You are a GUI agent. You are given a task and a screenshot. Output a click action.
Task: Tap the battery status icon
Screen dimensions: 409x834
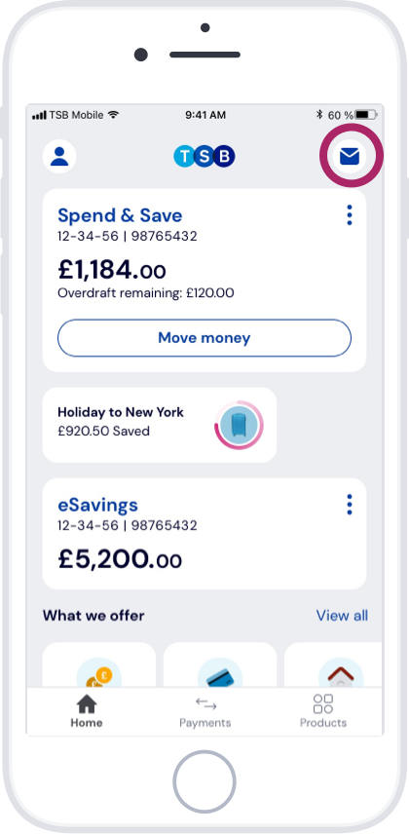click(366, 114)
